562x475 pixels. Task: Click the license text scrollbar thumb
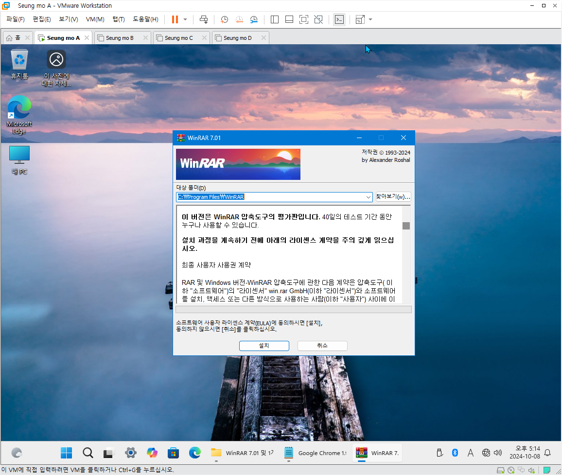click(406, 226)
